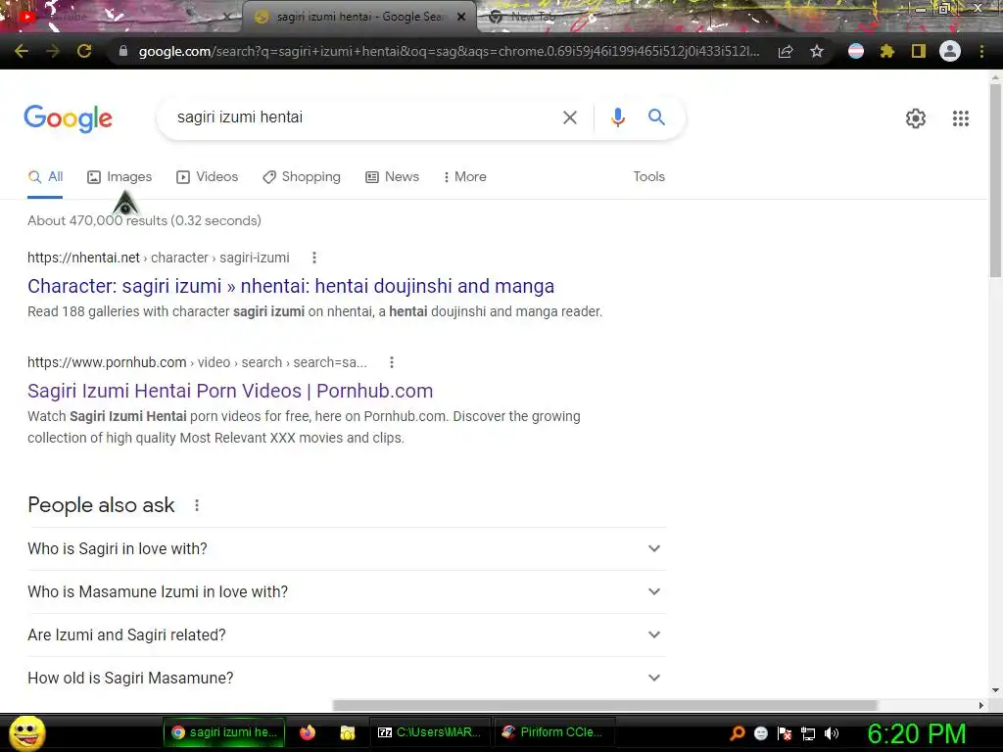Bookmark this tab with the star
The image size is (1003, 752).
pos(817,51)
